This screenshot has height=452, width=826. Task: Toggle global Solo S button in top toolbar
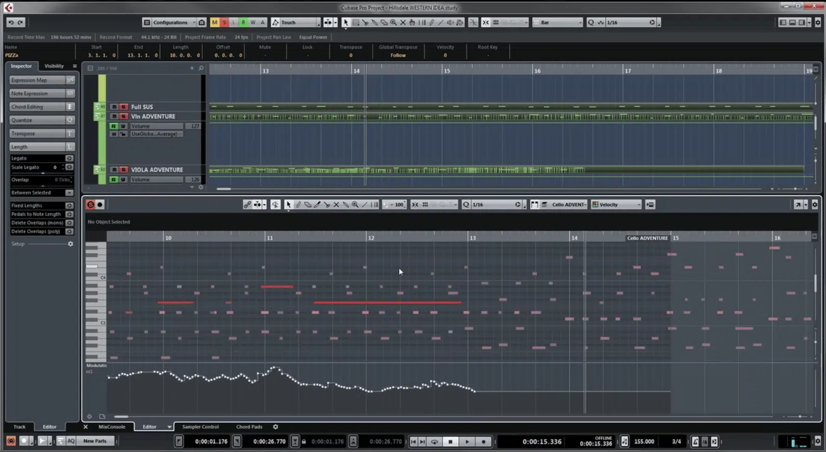224,22
